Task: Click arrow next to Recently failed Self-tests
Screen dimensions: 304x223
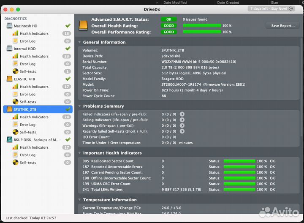Action: 182,131
